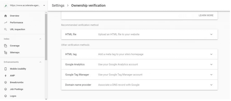
Task: Click the Breadcrumbs layers icon
Action: [5, 82]
